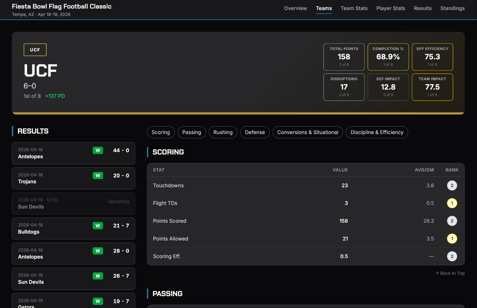Click the +137 PD text
This screenshot has width=477, height=308.
click(x=55, y=96)
